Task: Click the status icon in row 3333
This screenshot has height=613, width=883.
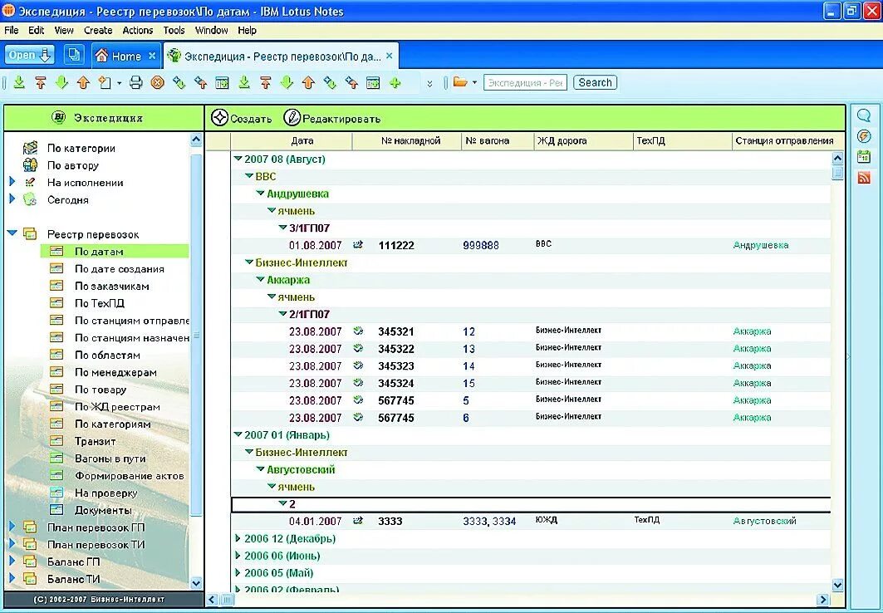Action: tap(358, 521)
